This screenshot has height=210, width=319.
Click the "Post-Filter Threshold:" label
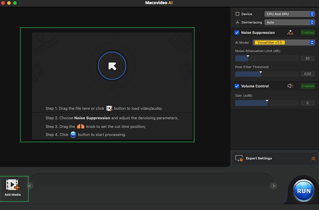tap(252, 67)
